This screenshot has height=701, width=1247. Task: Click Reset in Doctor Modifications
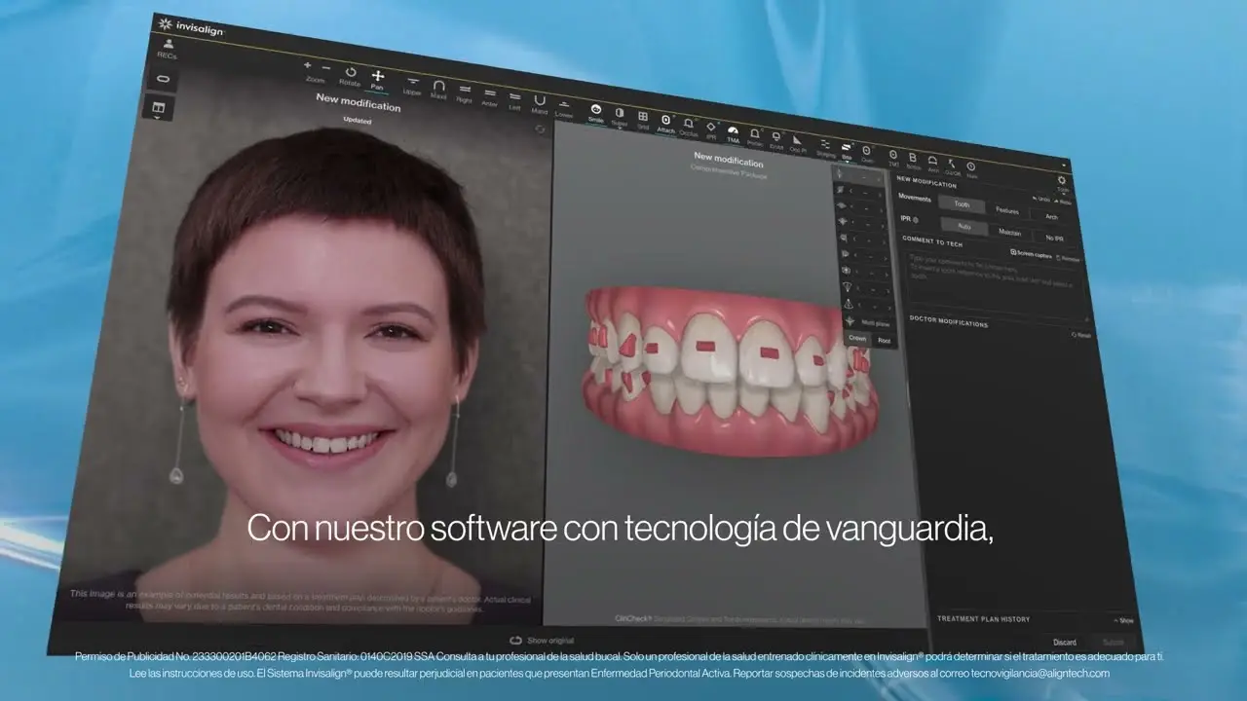(x=1081, y=335)
